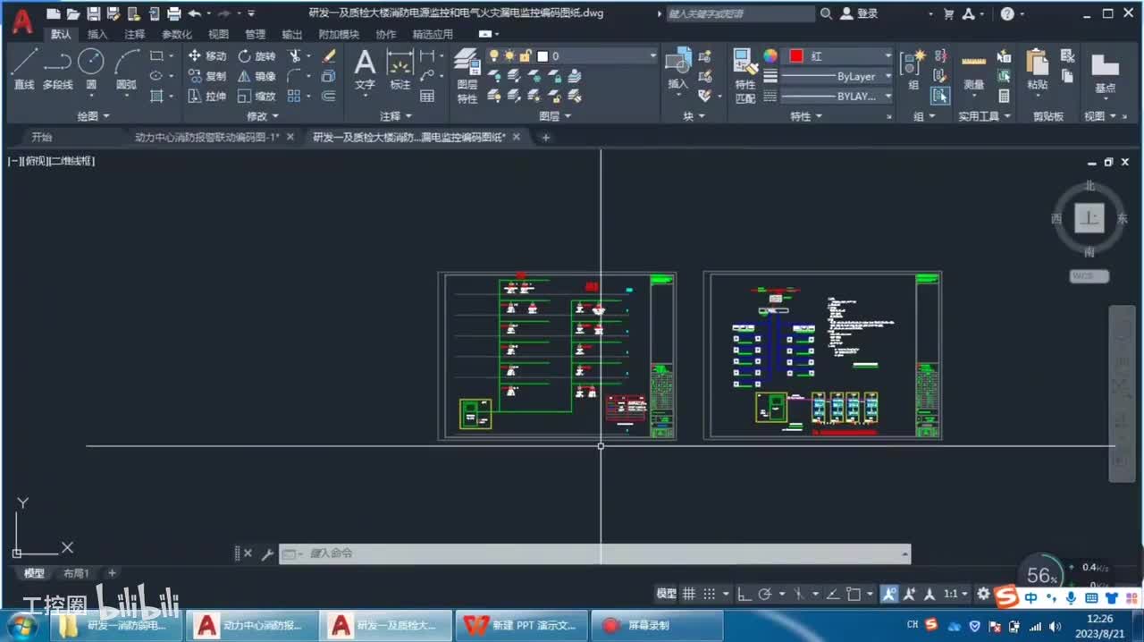Open the Insert (插入) ribbon tab
Screen dimensions: 1144x642
[x=97, y=34]
